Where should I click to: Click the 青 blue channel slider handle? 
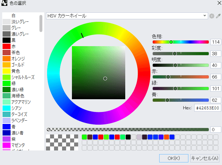click(167, 100)
